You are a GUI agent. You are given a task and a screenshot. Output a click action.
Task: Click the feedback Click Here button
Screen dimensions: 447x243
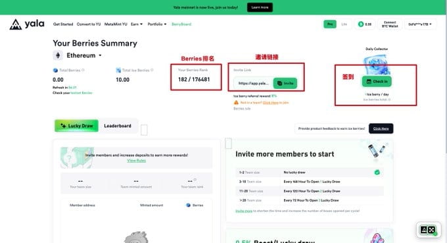pos(381,128)
